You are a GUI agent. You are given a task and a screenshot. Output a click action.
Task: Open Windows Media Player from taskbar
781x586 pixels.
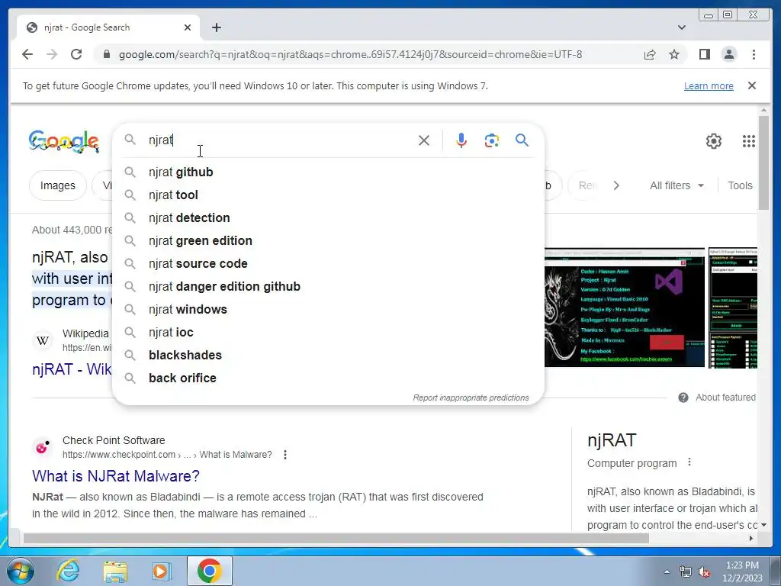tap(161, 571)
